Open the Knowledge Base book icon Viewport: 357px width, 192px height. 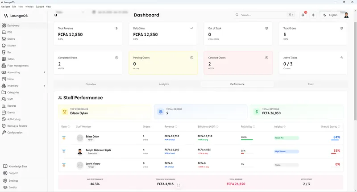pos(5,166)
